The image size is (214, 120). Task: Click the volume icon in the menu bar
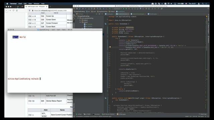coord(172,4)
